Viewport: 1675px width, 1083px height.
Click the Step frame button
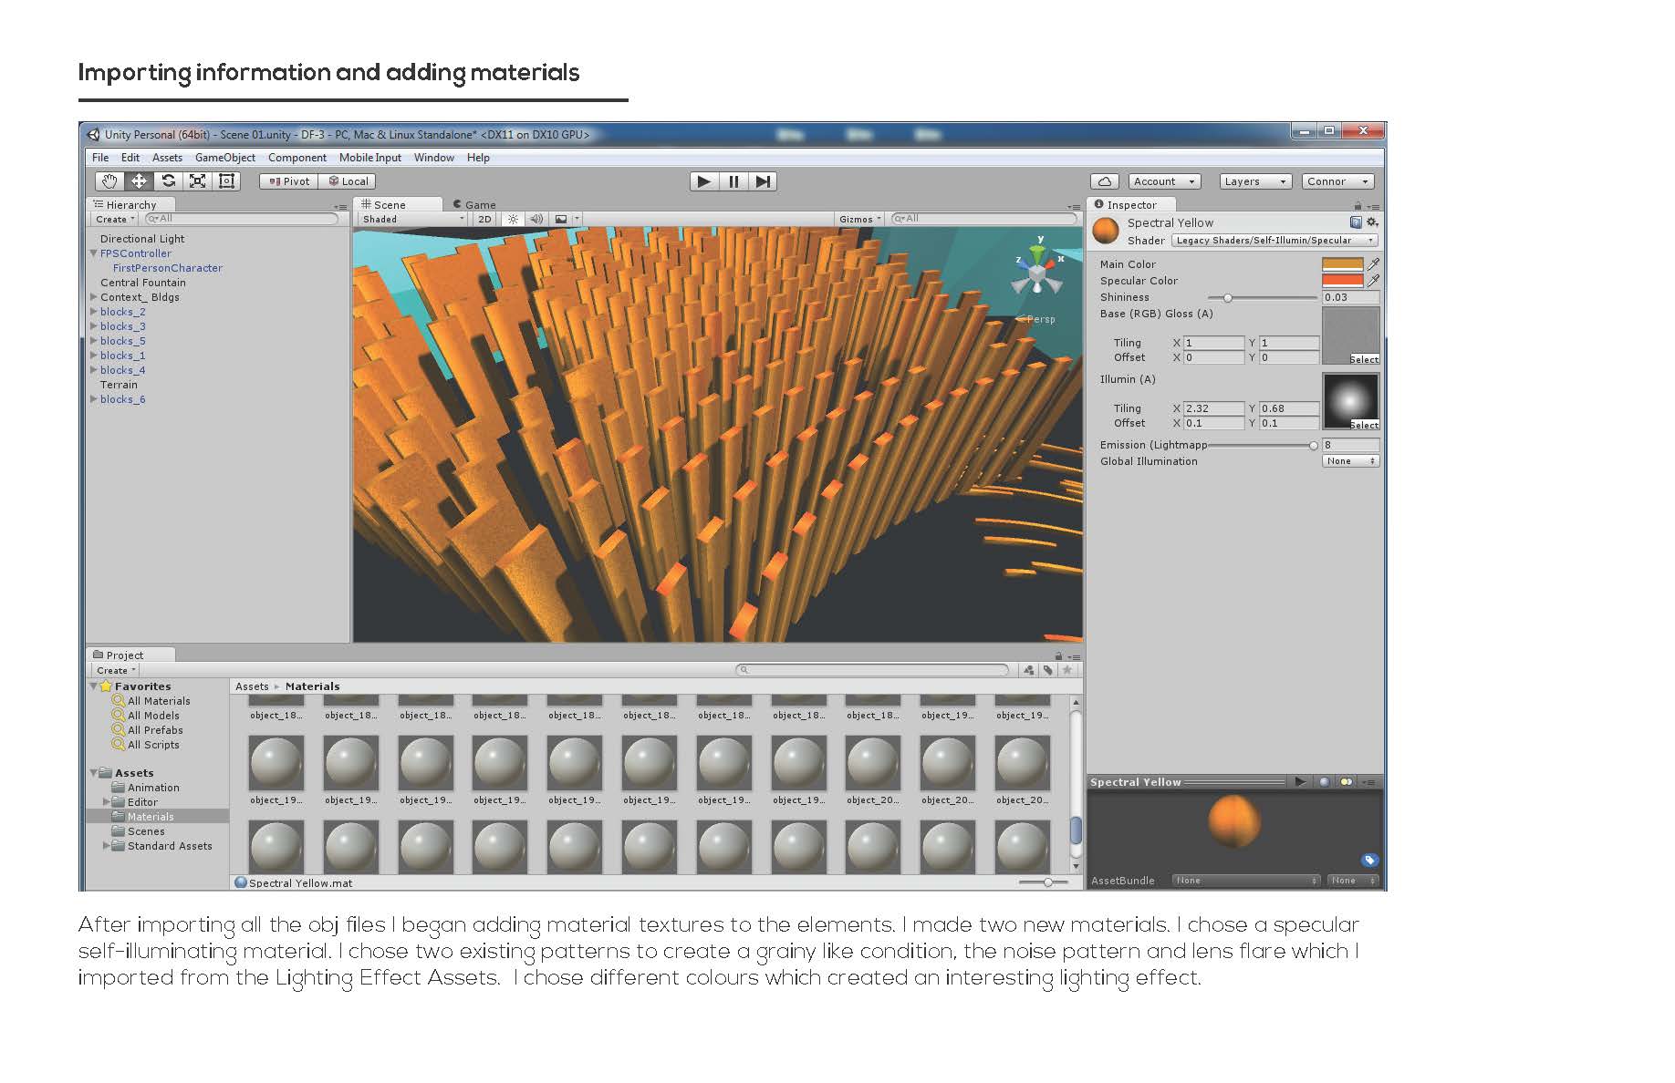[x=764, y=181]
